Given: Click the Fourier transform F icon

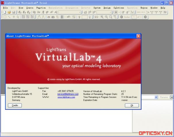Looking at the screenshot, I should coord(123,12).
